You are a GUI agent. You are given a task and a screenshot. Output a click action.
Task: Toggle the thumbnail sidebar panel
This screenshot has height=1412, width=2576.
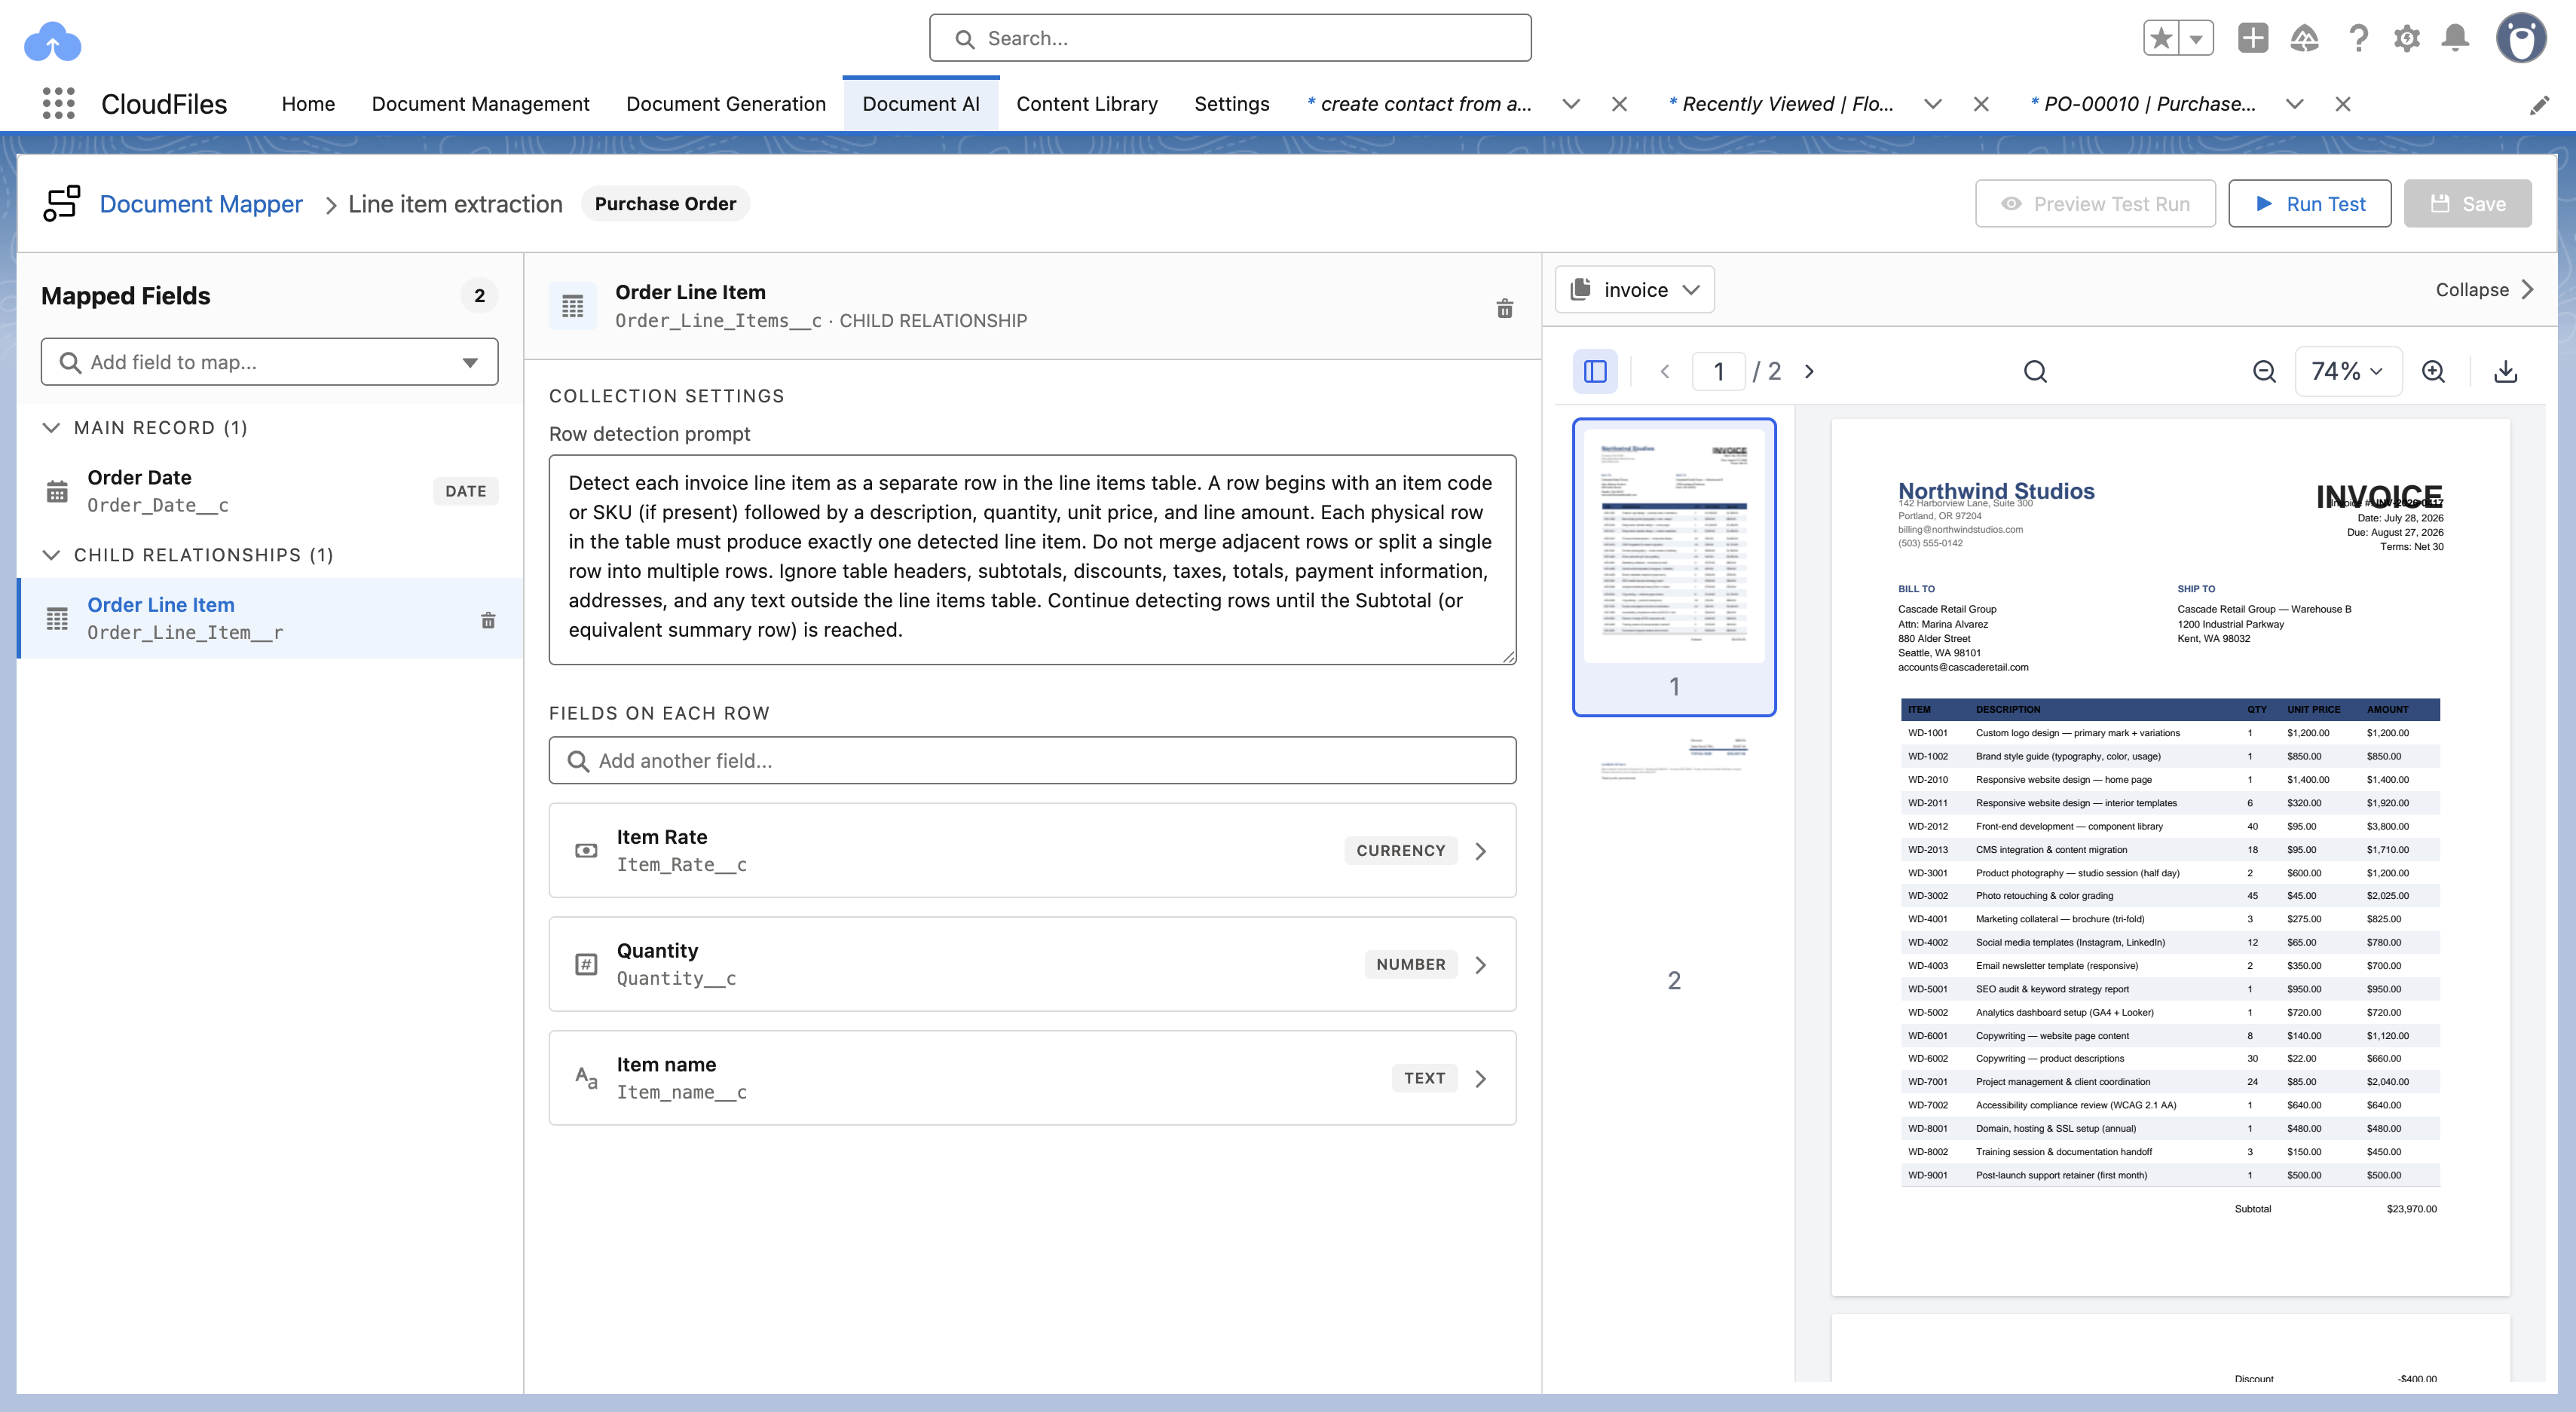(x=1595, y=371)
